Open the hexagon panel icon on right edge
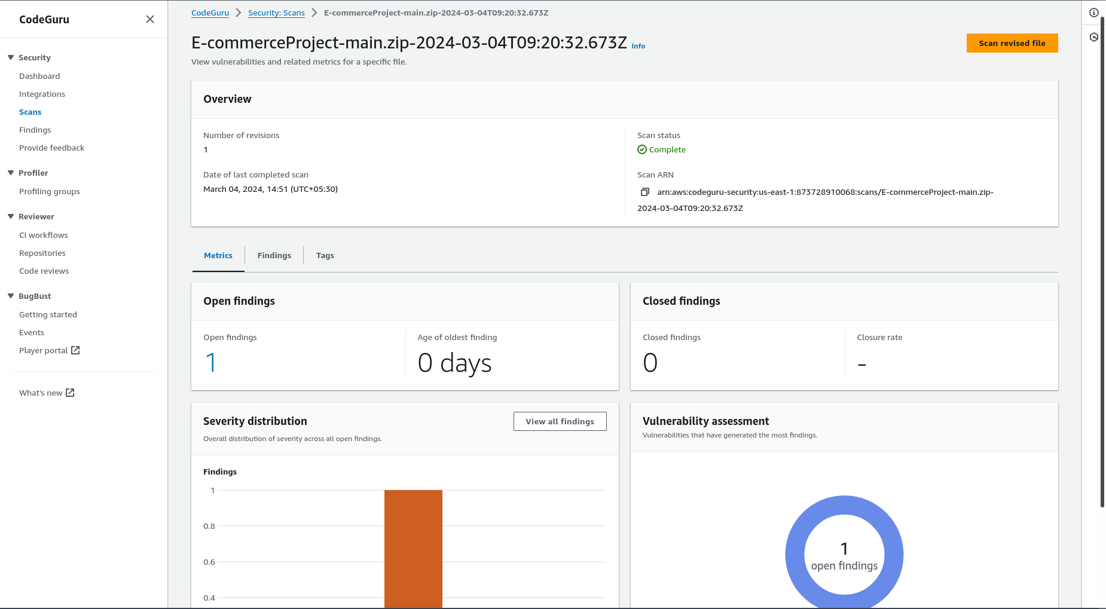1106x609 pixels. pos(1094,36)
